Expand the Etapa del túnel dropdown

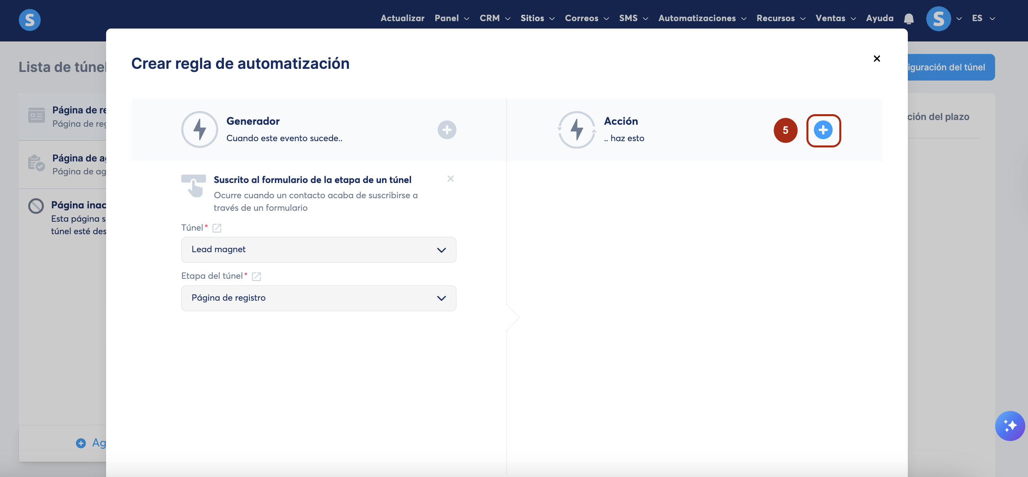(318, 298)
